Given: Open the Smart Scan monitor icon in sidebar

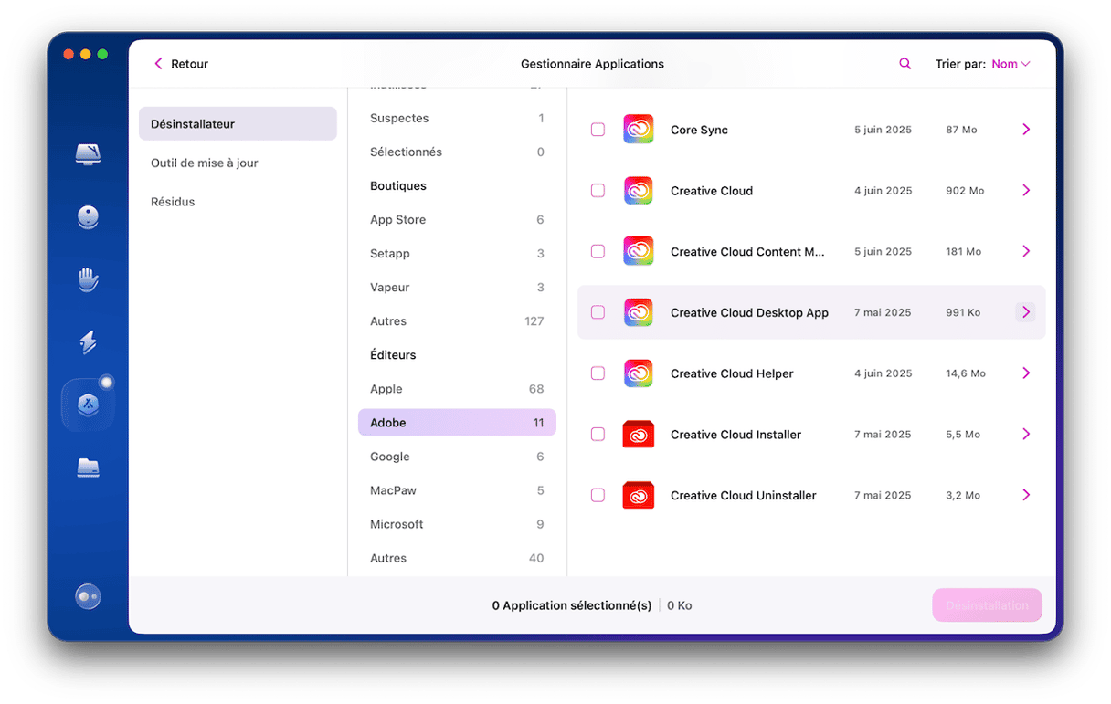Looking at the screenshot, I should click(x=88, y=153).
